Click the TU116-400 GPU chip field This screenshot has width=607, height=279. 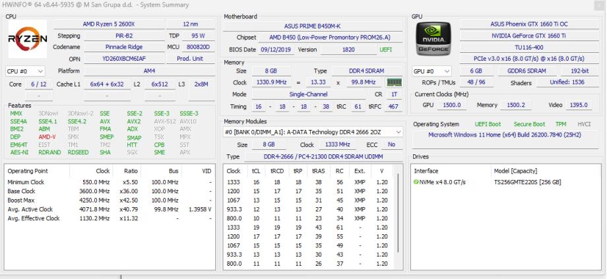pyautogui.click(x=528, y=47)
